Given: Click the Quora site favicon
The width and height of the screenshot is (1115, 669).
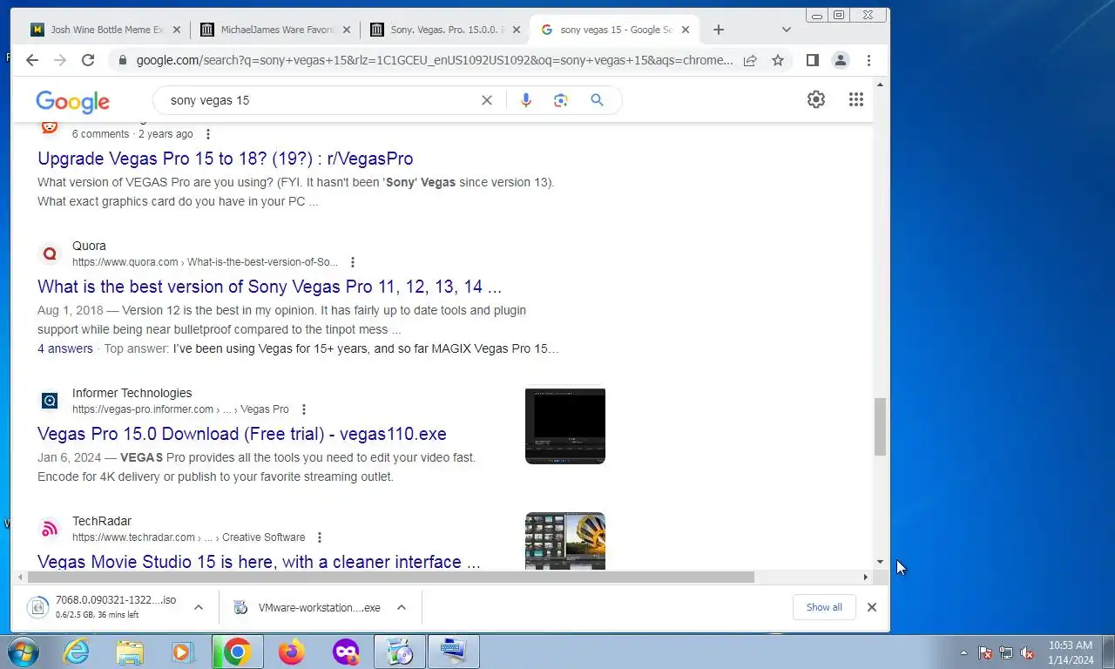Looking at the screenshot, I should tap(50, 254).
